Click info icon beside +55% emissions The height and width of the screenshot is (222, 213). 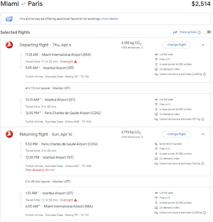pos(142,48)
